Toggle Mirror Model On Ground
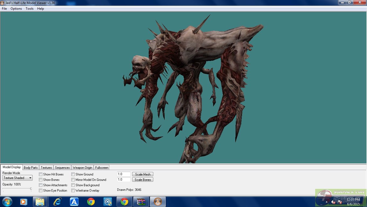This screenshot has height=207, width=367. [x=73, y=180]
